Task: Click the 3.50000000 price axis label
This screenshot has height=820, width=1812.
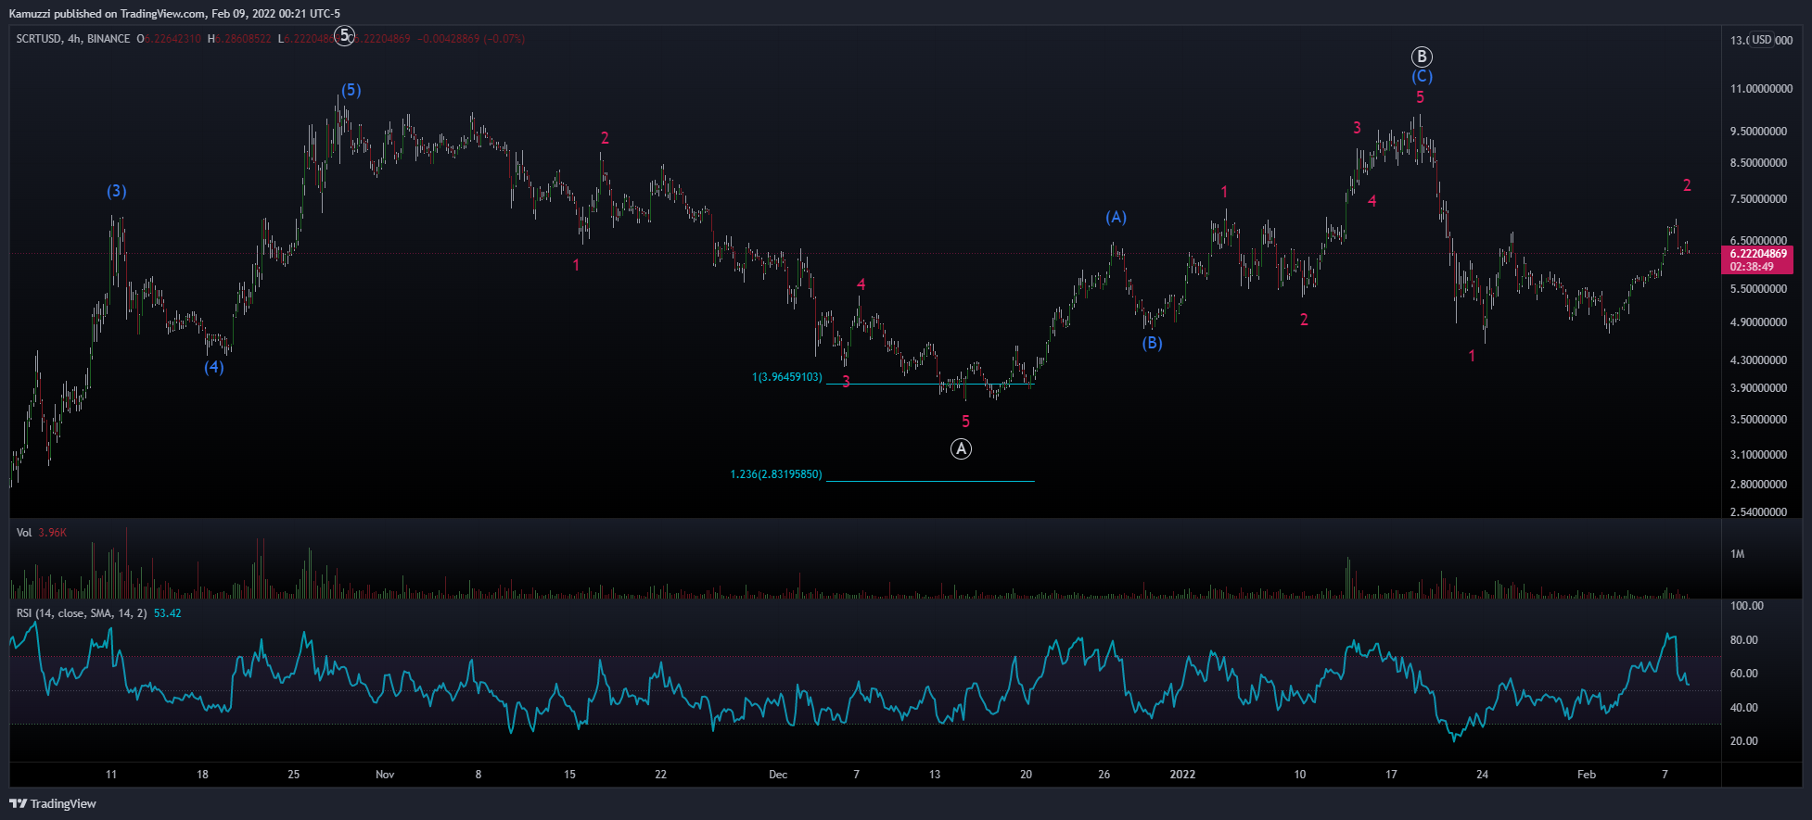Action: click(x=1759, y=420)
